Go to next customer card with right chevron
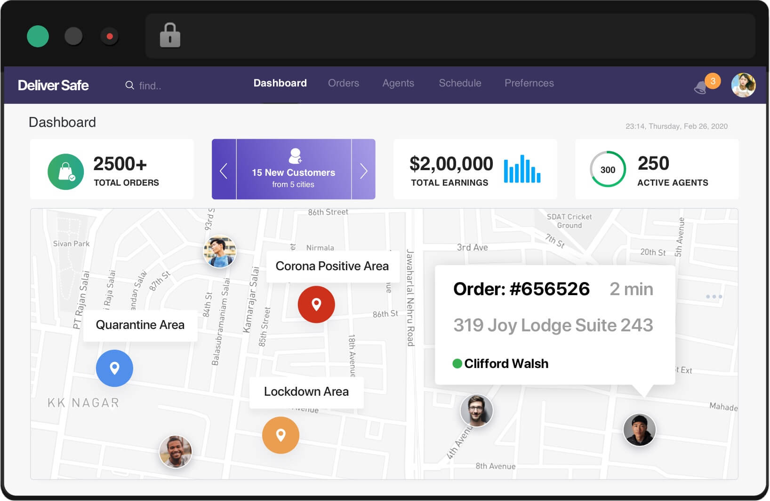 tap(363, 170)
